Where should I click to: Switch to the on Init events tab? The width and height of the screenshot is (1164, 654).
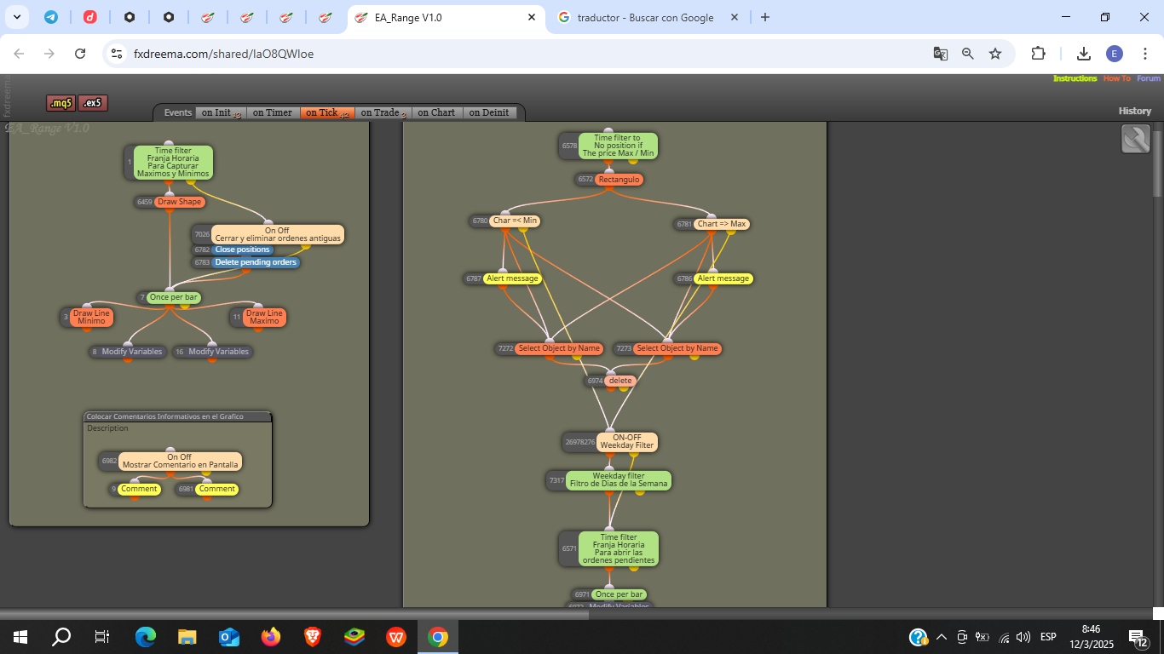(220, 112)
